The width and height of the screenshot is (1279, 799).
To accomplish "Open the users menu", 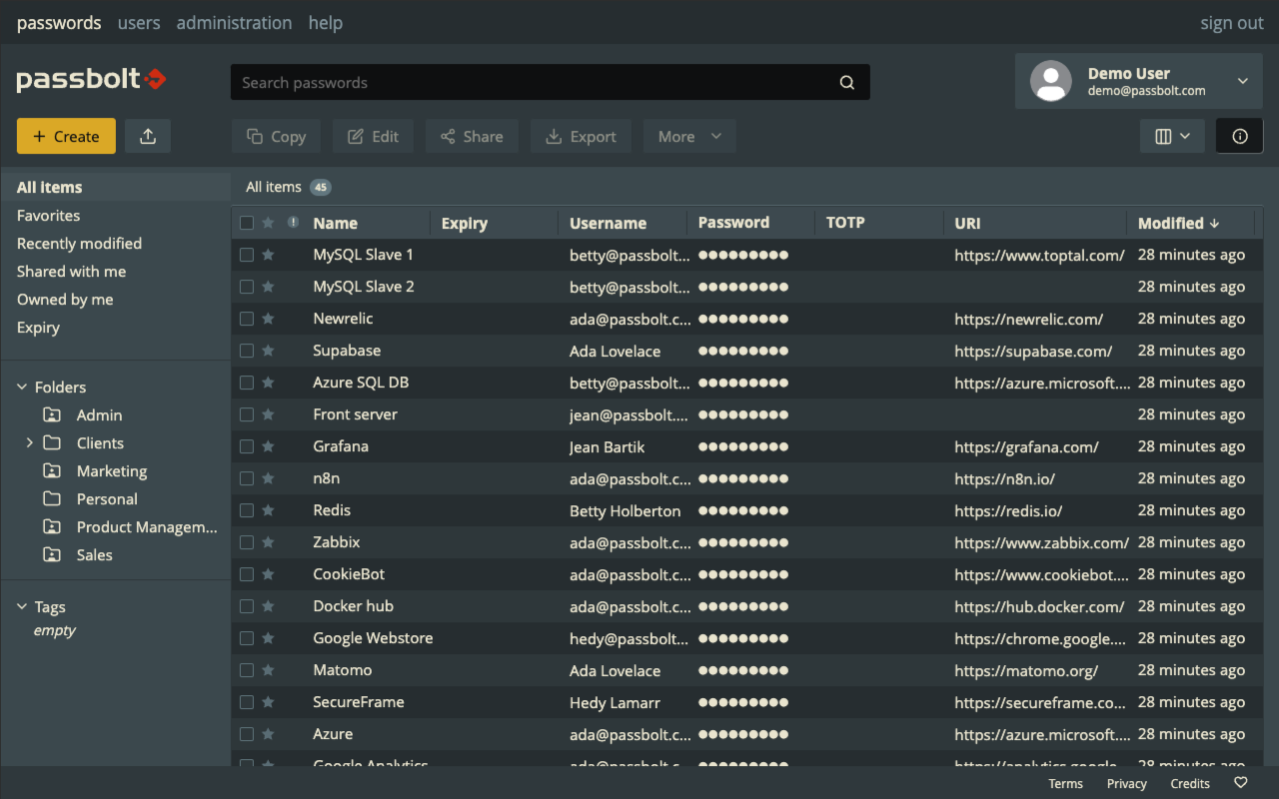I will tap(139, 22).
